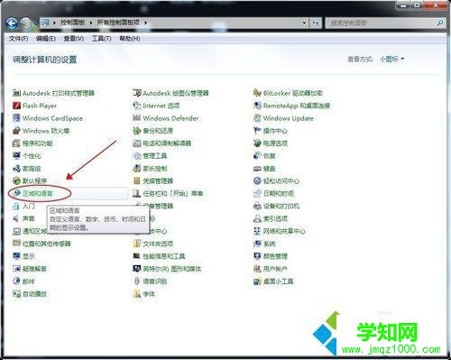The height and width of the screenshot is (360, 451).
Task: Open the 默认程序 default programs icon
Action: tap(16, 180)
